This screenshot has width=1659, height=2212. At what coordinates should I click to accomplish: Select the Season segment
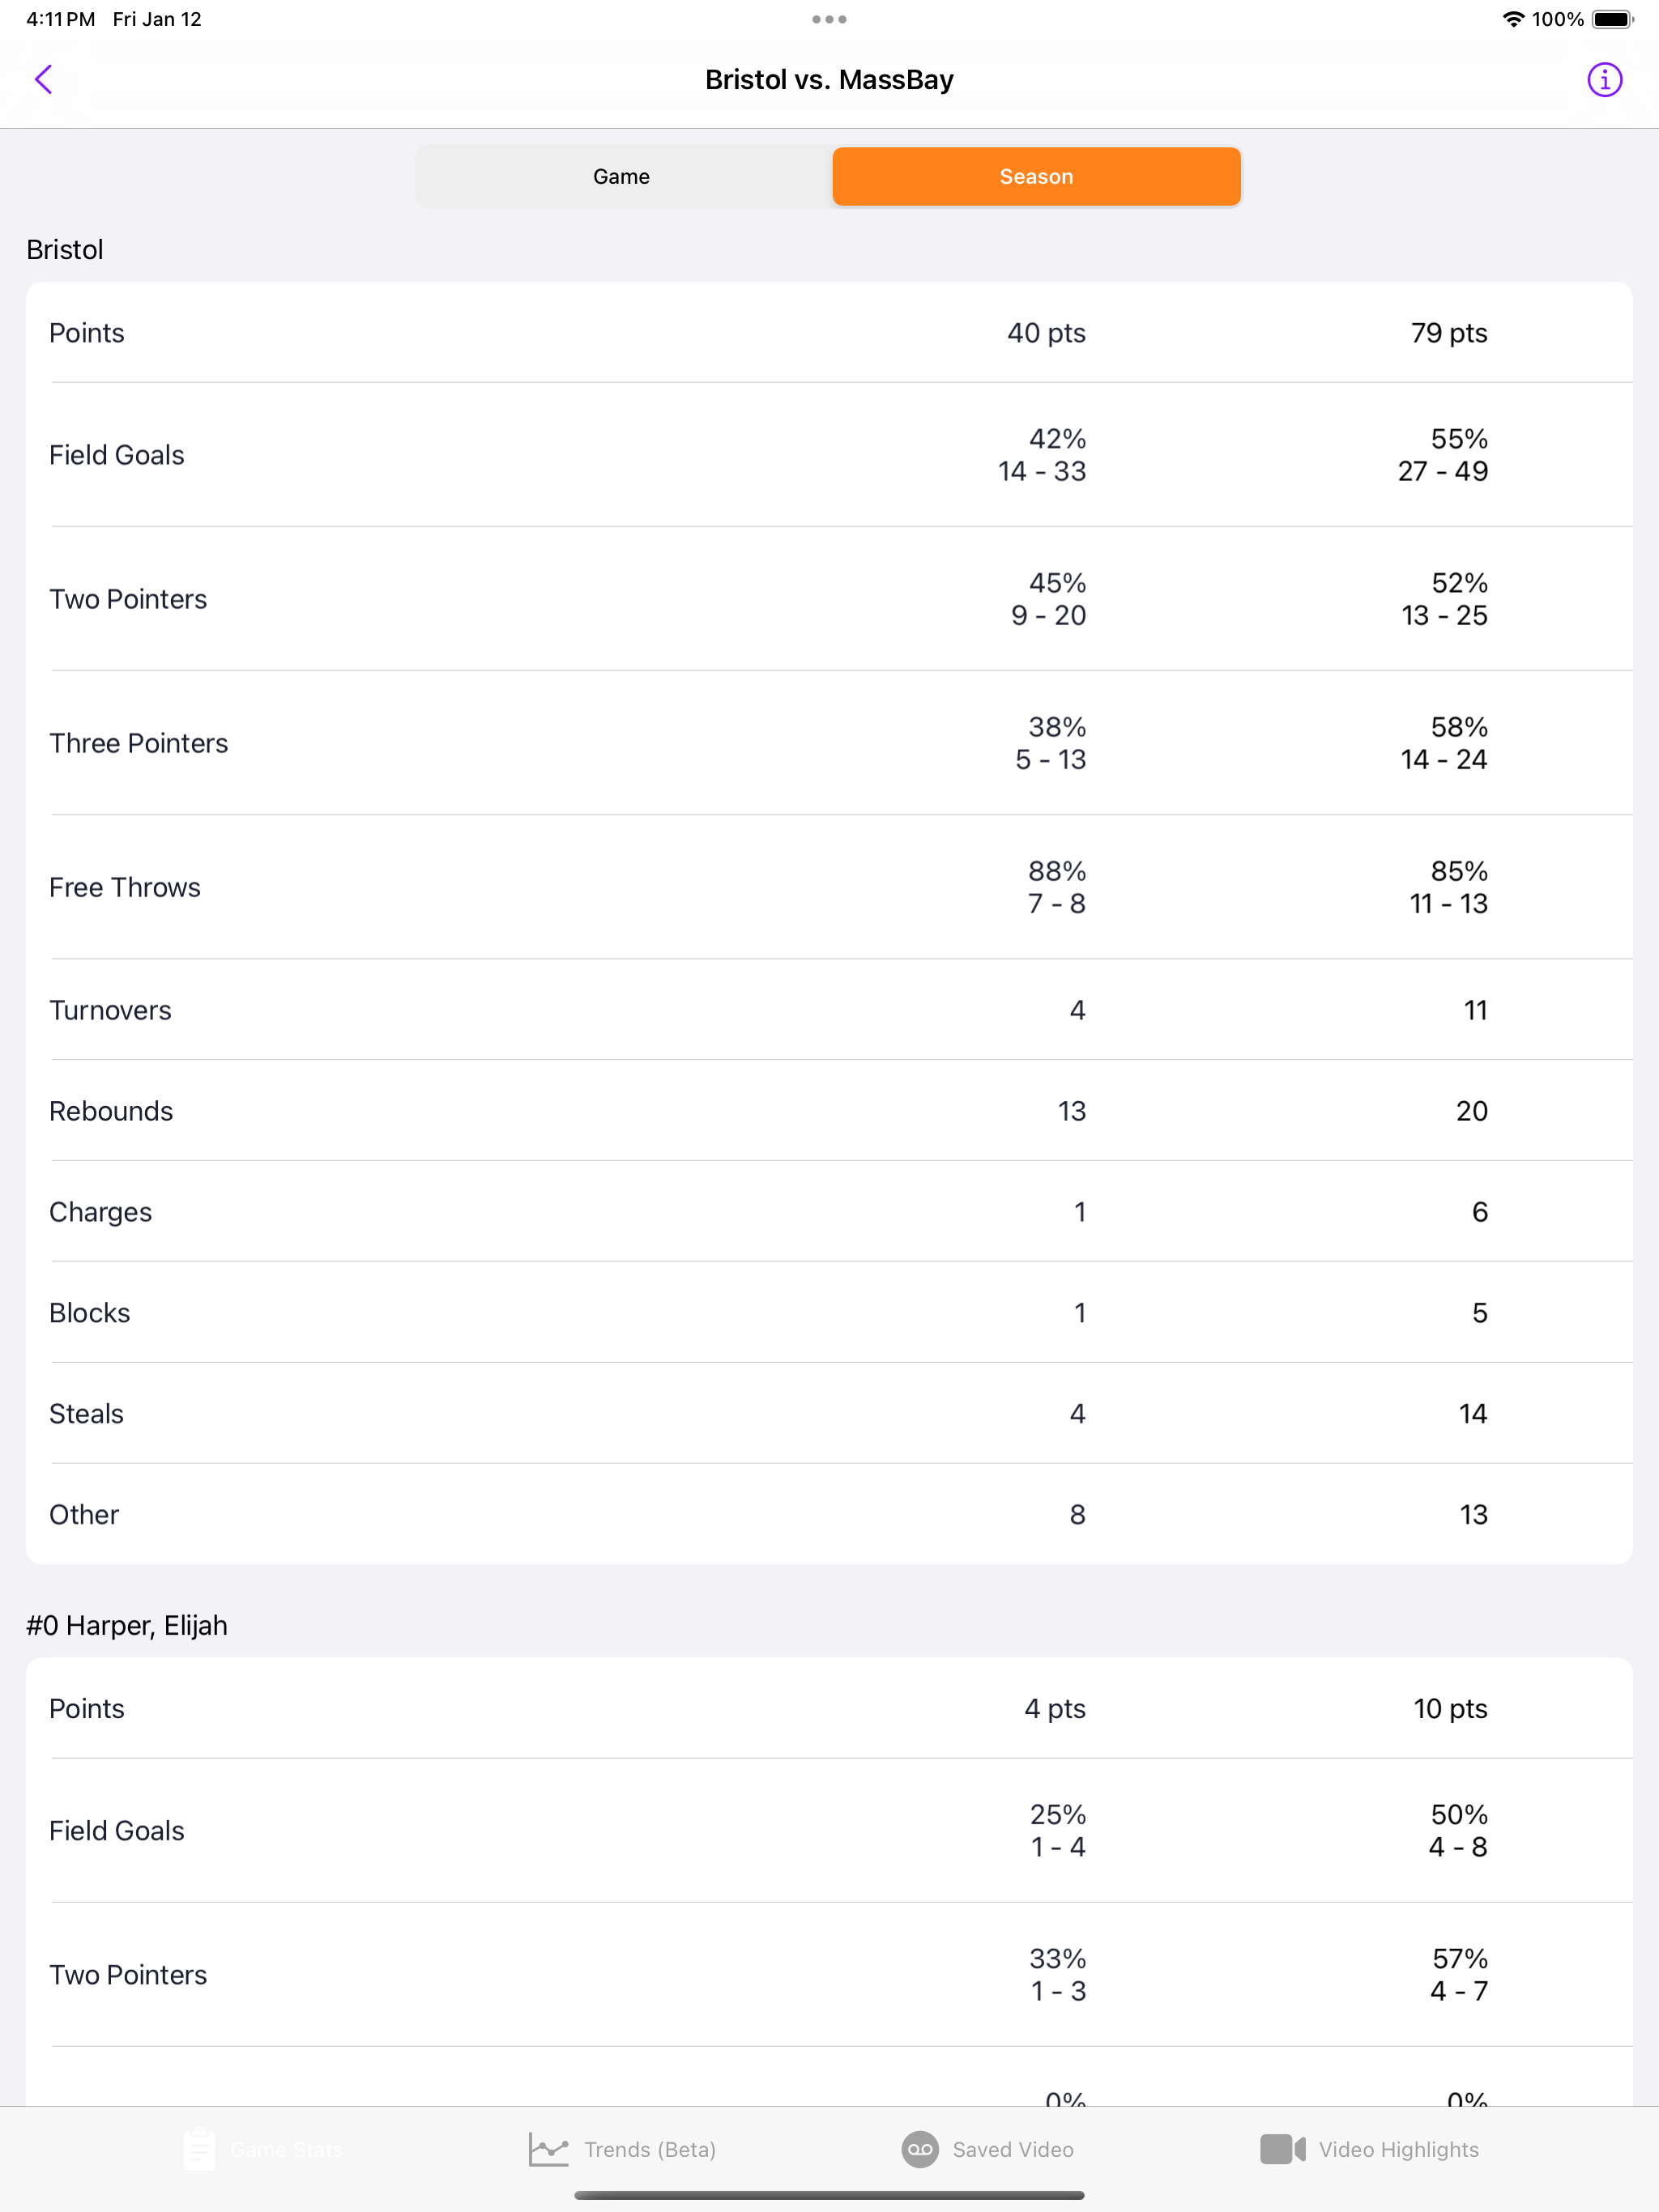[1037, 176]
